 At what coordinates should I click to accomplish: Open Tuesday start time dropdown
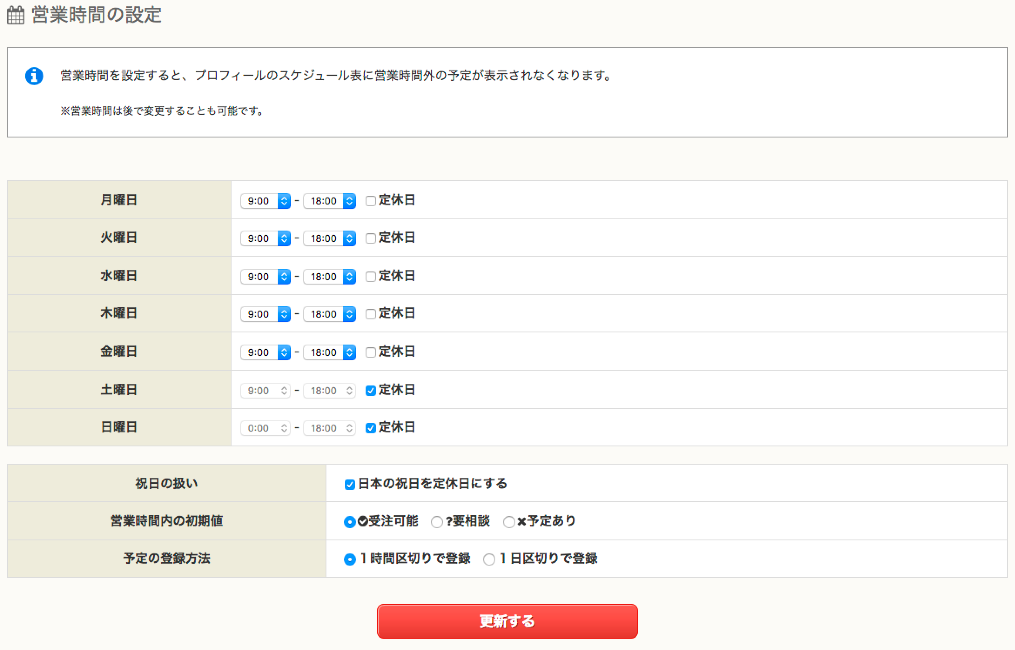(266, 238)
